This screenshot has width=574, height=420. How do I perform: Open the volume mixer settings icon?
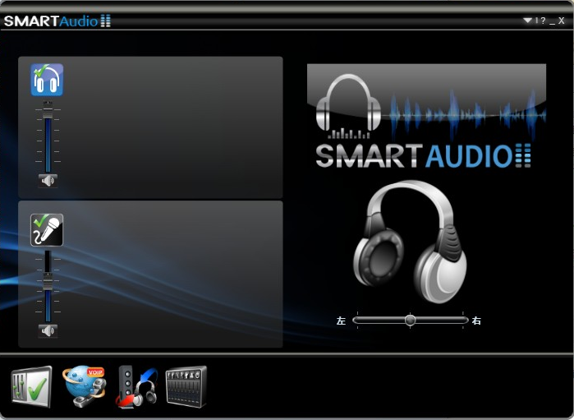click(31, 386)
